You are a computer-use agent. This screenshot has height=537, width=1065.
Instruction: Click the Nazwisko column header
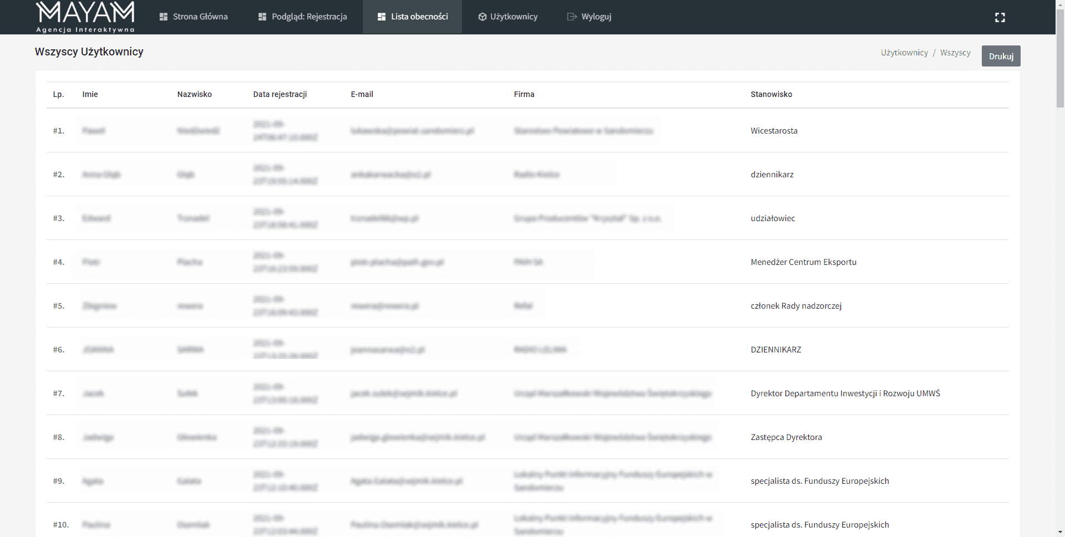[x=194, y=94]
